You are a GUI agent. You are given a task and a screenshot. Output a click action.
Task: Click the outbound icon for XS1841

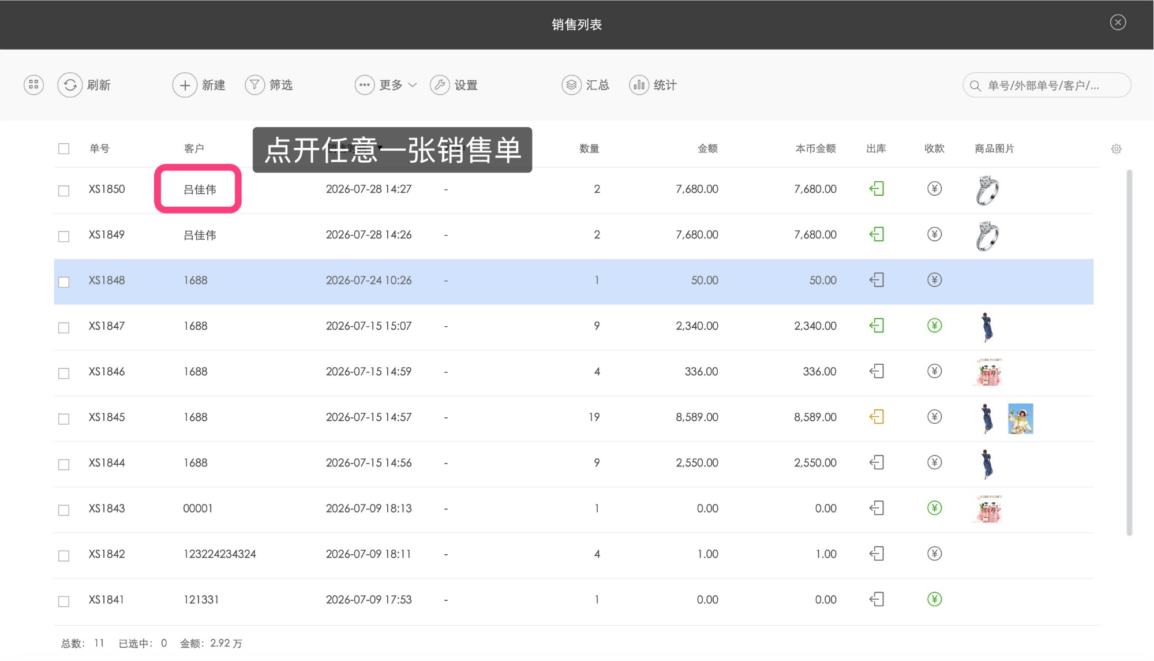pyautogui.click(x=876, y=599)
